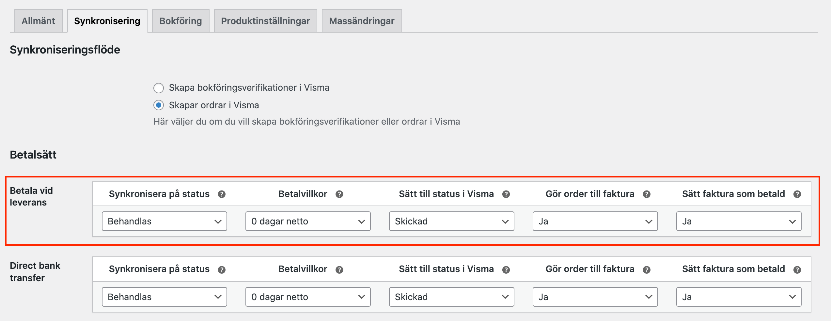Click the Betalvillkor help icon
The height and width of the screenshot is (321, 831).
click(x=339, y=193)
